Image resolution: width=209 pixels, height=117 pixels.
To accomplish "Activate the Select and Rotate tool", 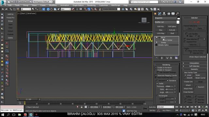I will tap(52, 9).
